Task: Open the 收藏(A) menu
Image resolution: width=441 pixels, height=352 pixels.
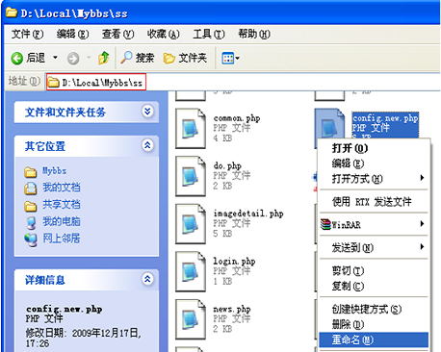Action: 163,34
